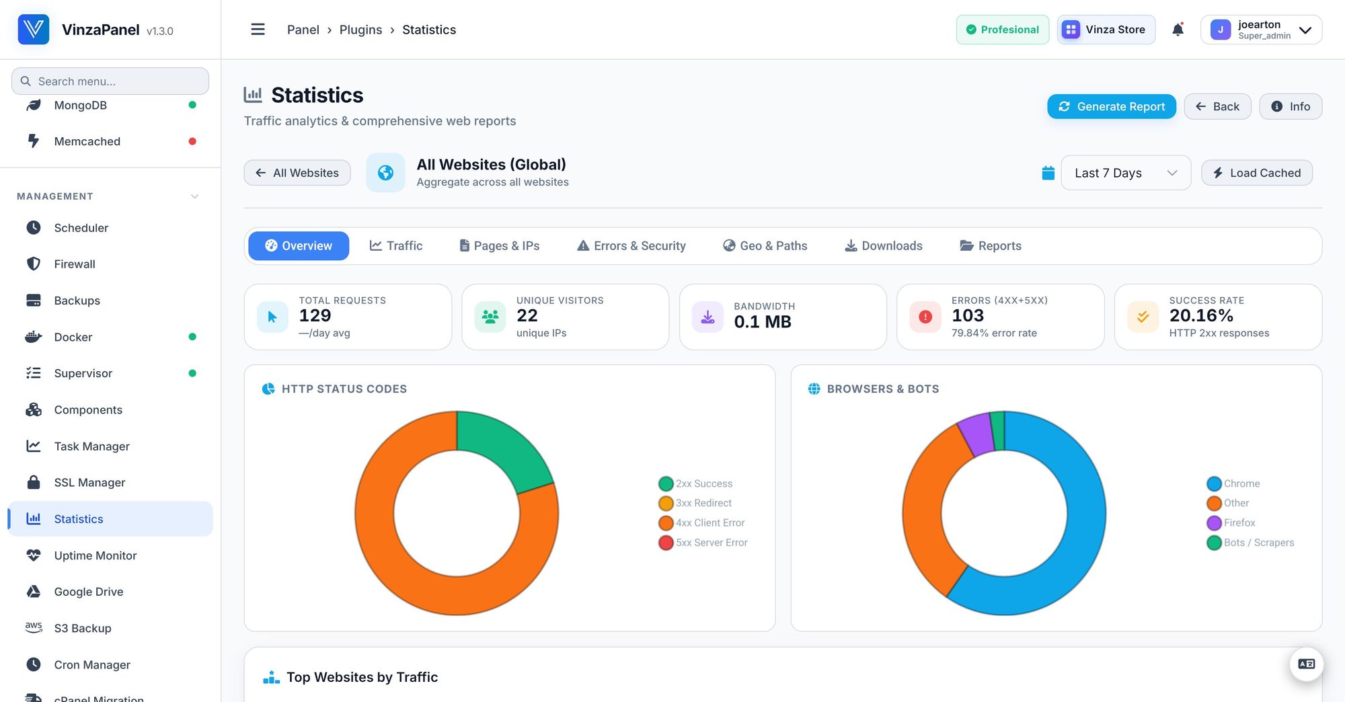The width and height of the screenshot is (1345, 702).
Task: Toggle the Chrome legend swatch
Action: tap(1214, 483)
